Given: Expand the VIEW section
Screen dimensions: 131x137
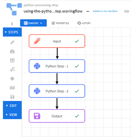Looking at the screenshot, I should pos(12,115).
